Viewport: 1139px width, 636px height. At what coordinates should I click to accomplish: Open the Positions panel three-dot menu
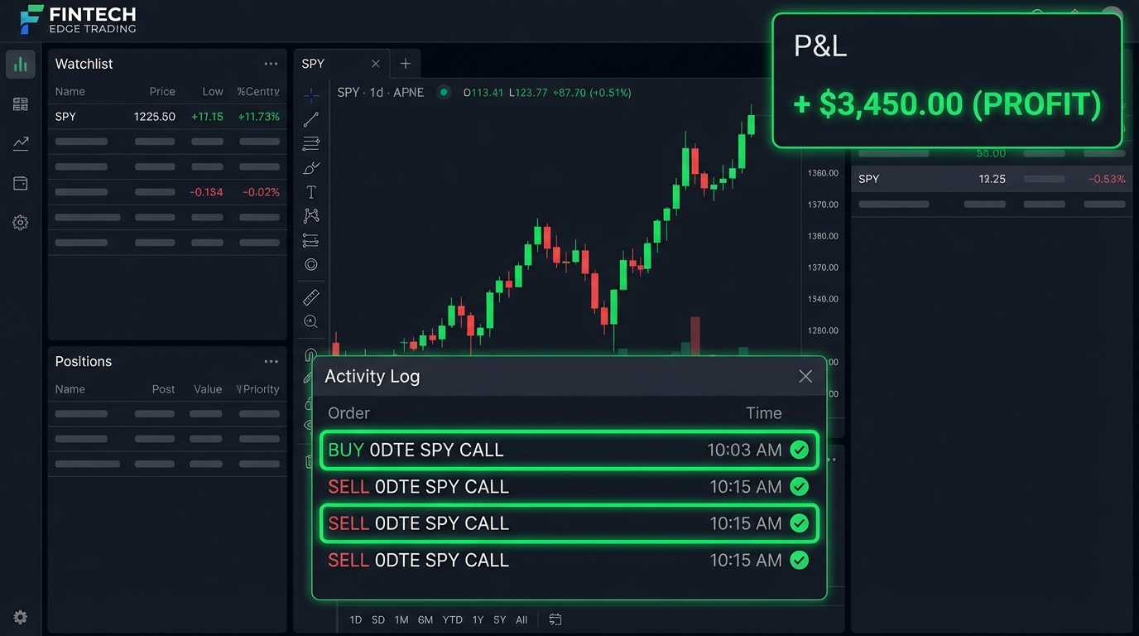pos(271,362)
